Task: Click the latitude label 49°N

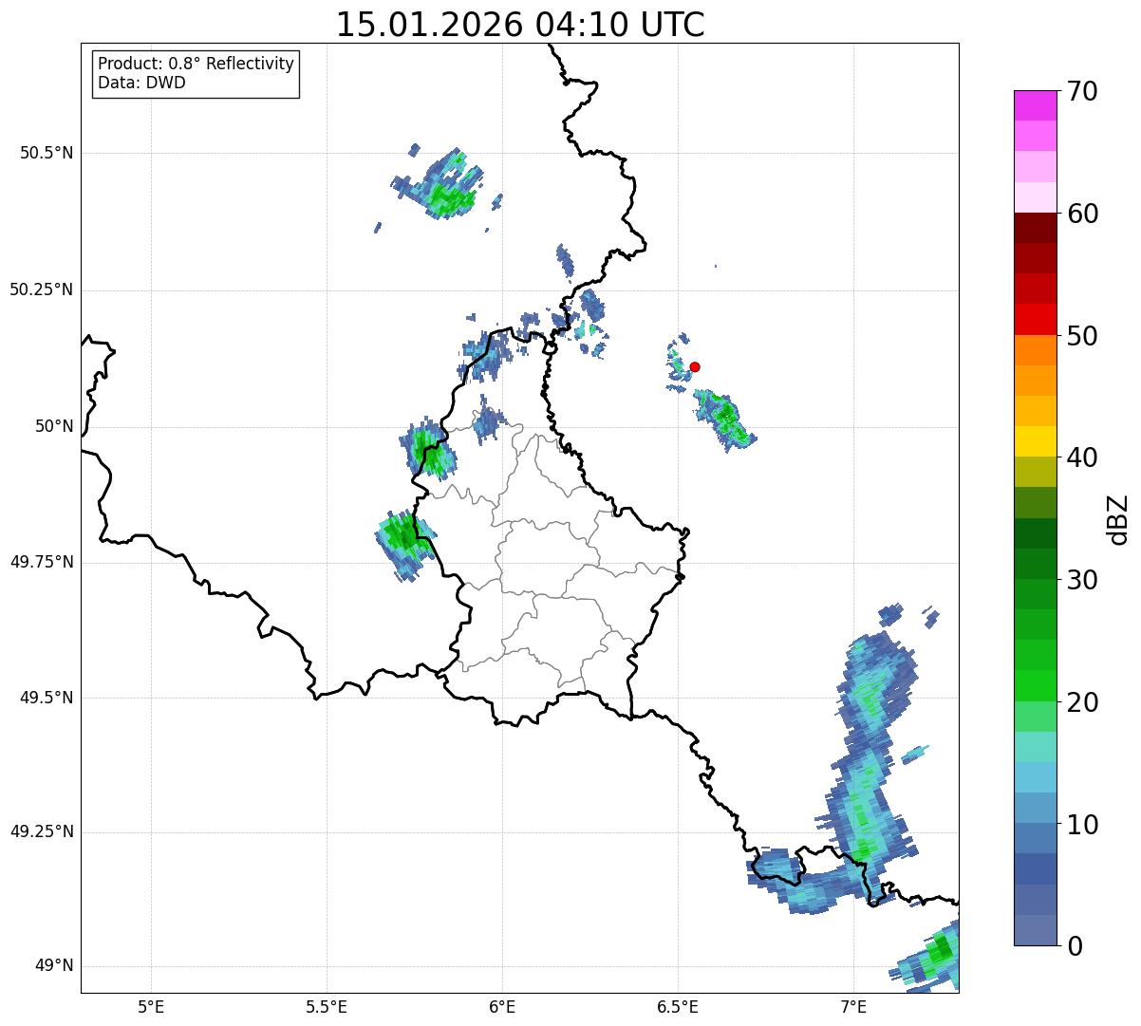Action: [54, 966]
